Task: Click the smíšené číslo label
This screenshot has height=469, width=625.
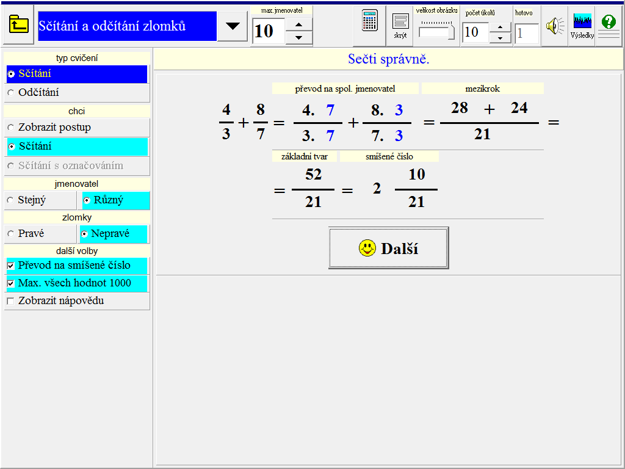Action: [x=389, y=156]
